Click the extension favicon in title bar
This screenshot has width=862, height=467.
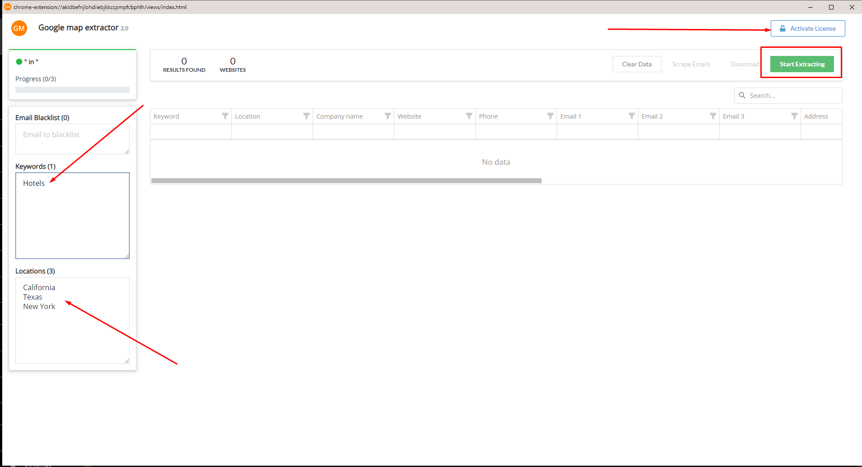(7, 7)
